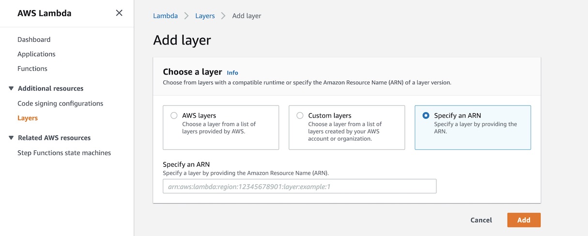
Task: Focus the ARN text input field
Action: pos(299,186)
